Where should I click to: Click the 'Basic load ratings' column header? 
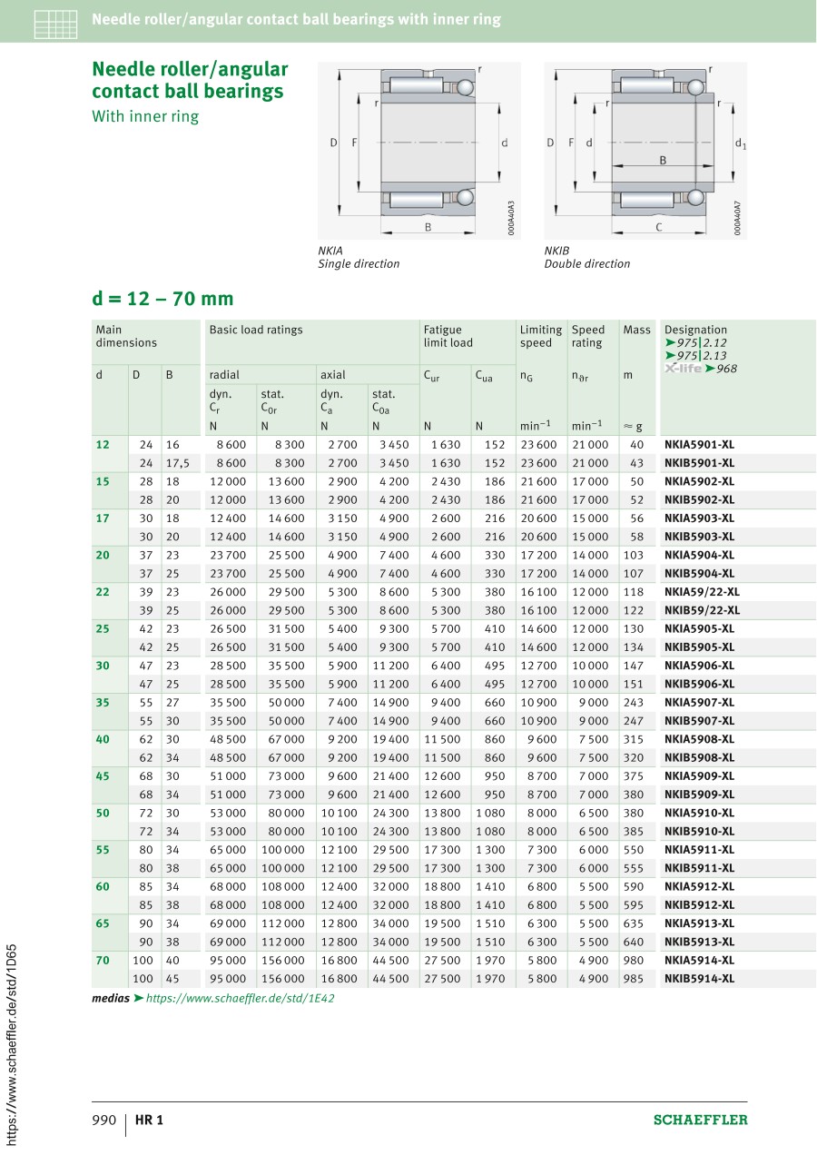[256, 330]
